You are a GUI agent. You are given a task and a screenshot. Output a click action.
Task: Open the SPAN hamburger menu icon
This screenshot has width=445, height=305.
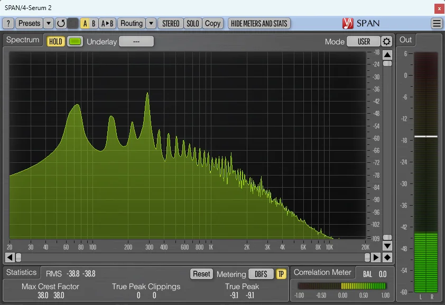(x=437, y=23)
